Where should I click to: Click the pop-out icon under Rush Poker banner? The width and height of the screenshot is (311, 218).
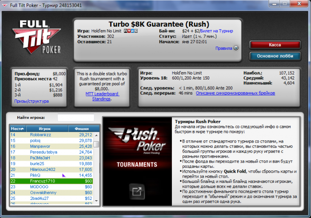(x=137, y=191)
